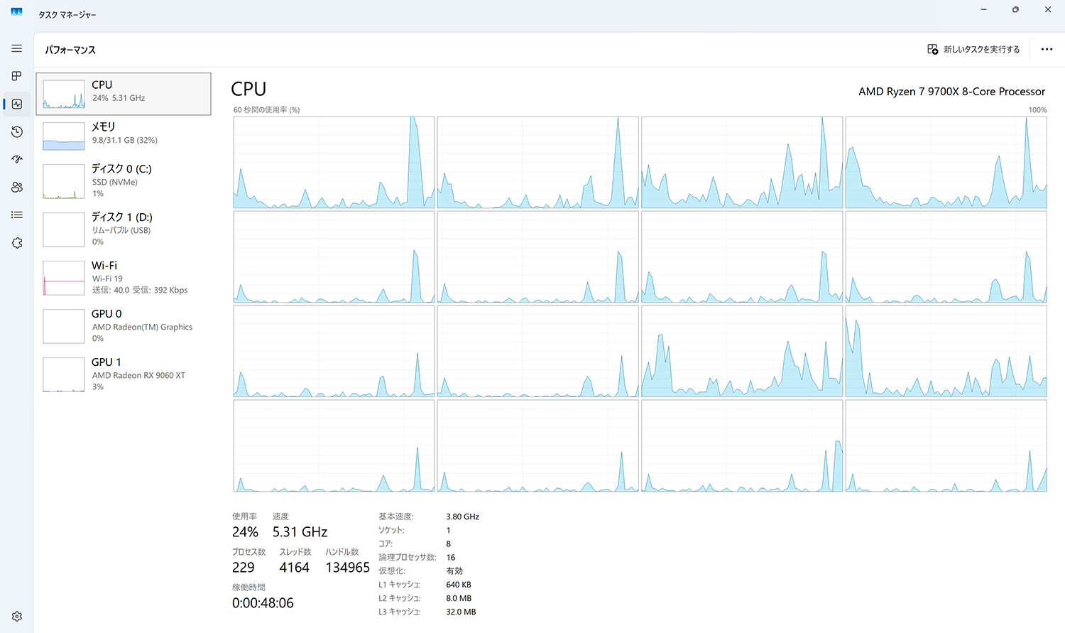Click the ハンドル数 label

tap(342, 552)
